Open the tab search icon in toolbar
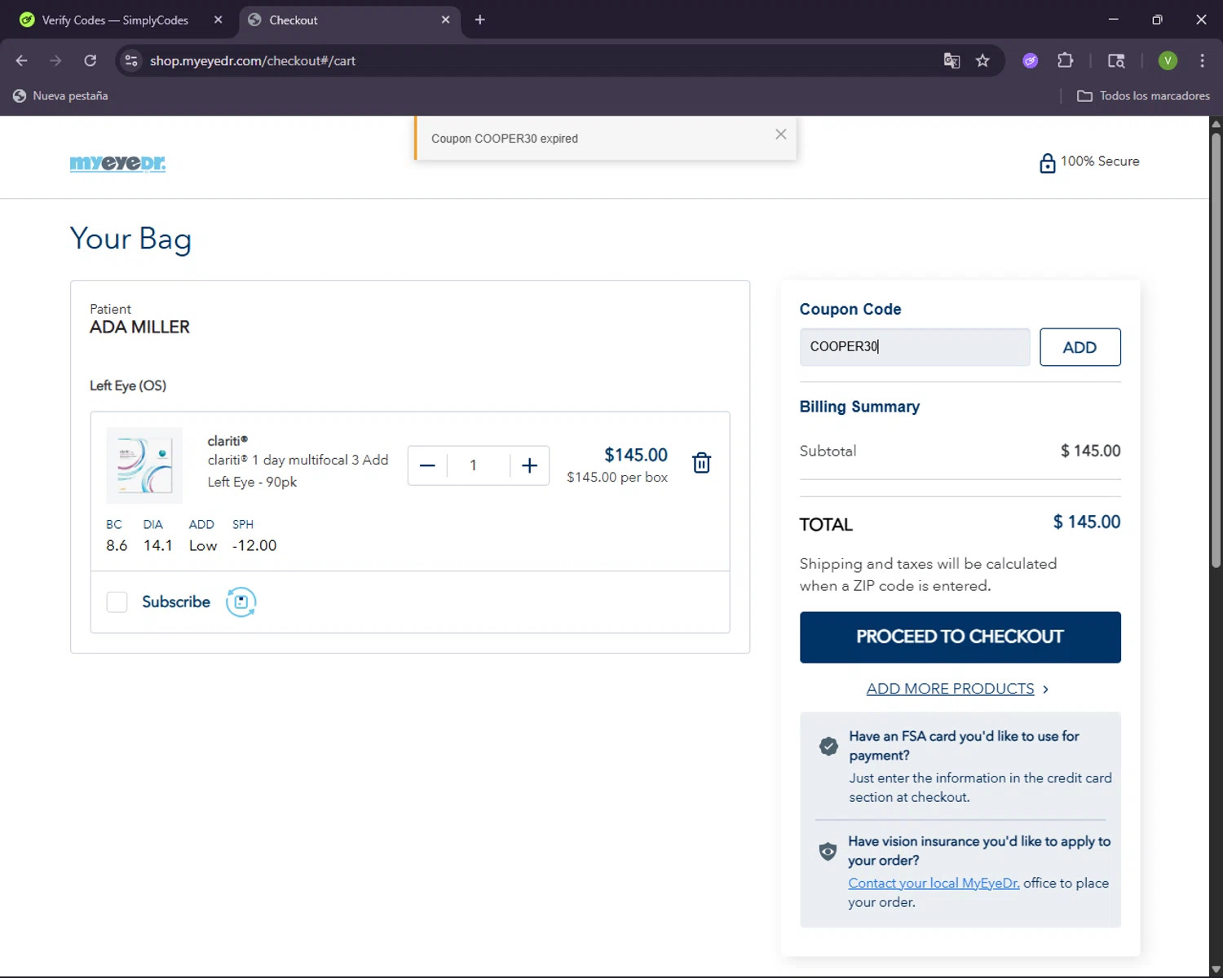 (x=1116, y=60)
